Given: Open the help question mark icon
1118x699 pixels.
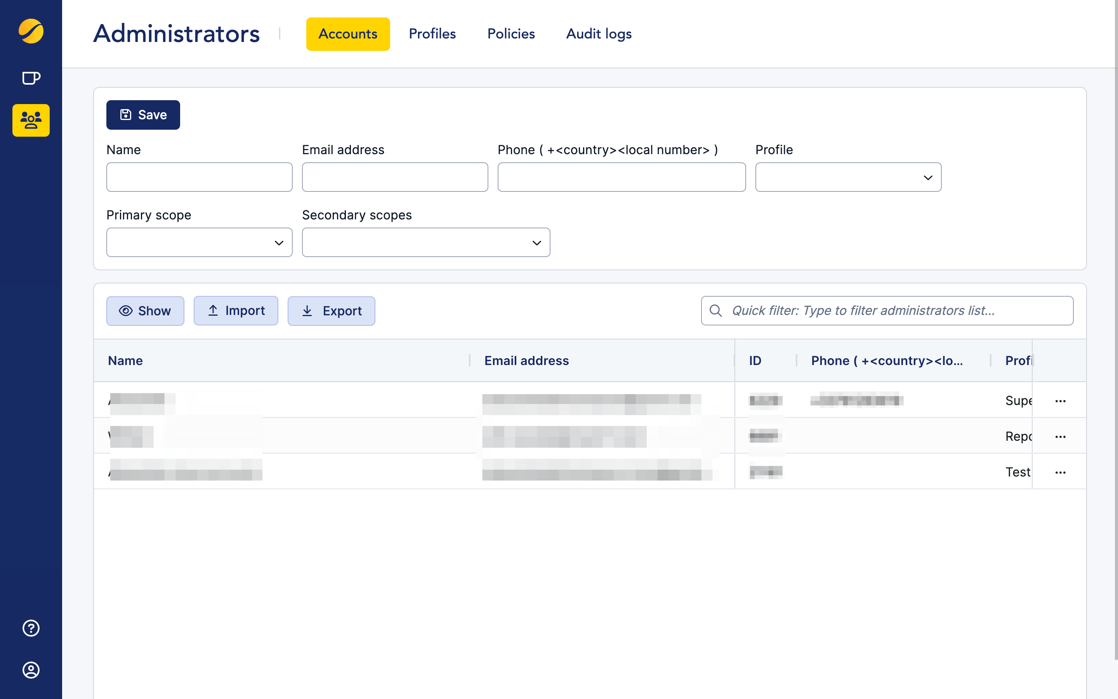Looking at the screenshot, I should [x=31, y=628].
